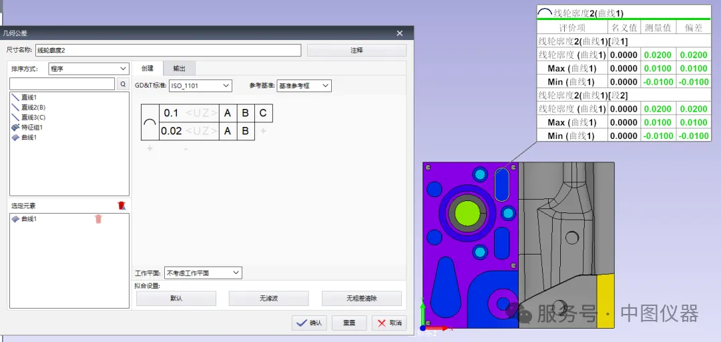Image resolution: width=721 pixels, height=342 pixels.
Task: Open the 参考基准 dropdown
Action: pyautogui.click(x=304, y=85)
